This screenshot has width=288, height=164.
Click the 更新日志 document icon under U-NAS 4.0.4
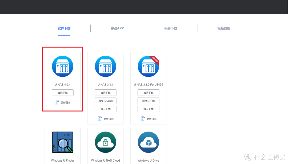[57, 102]
